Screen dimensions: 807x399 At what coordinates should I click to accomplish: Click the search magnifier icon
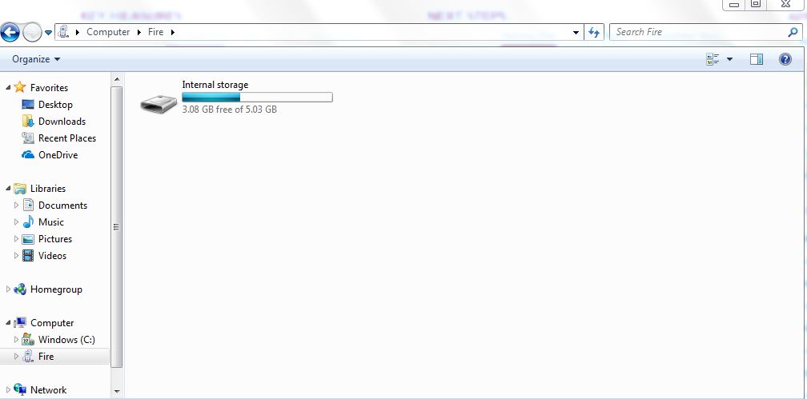[793, 32]
